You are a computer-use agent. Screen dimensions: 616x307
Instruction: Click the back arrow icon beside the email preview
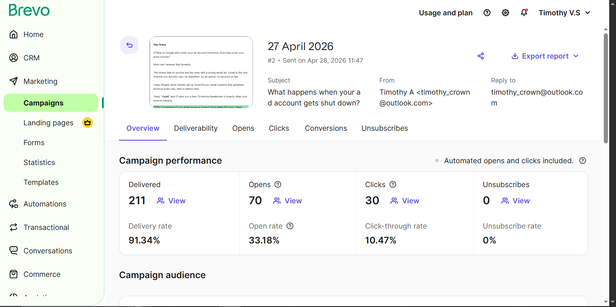129,45
